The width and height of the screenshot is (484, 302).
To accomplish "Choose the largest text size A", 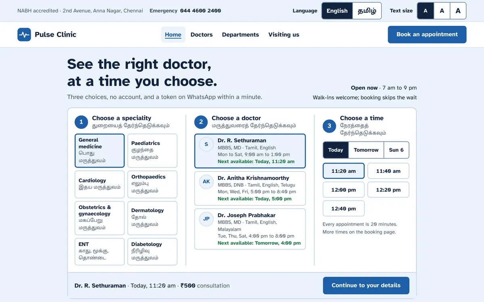I will (458, 11).
